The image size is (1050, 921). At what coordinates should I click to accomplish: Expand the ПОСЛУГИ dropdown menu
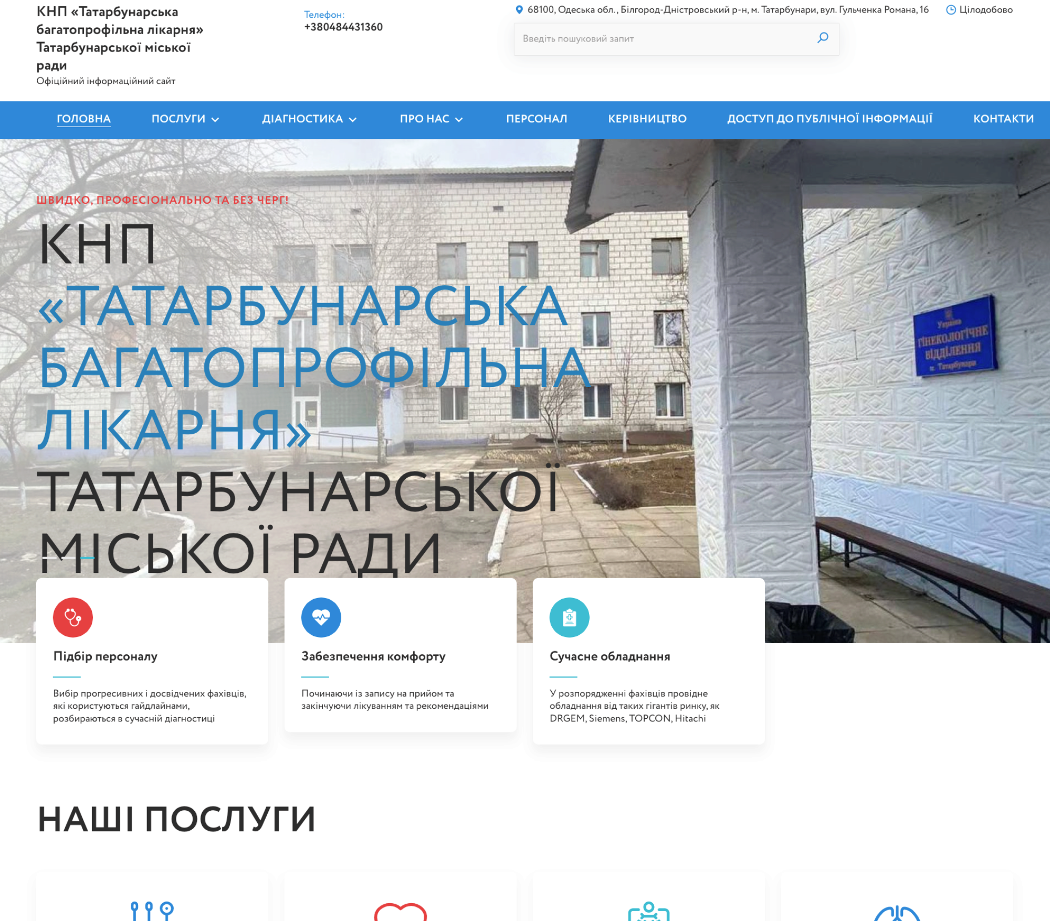click(185, 119)
